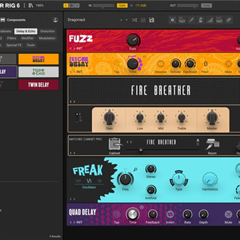
Task: Toggle the pre tape deck tool
Action: pos(182,20)
